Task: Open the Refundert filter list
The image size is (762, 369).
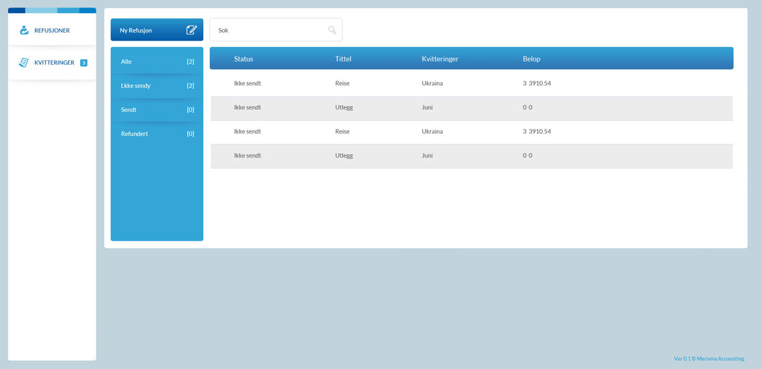Action: tap(157, 134)
